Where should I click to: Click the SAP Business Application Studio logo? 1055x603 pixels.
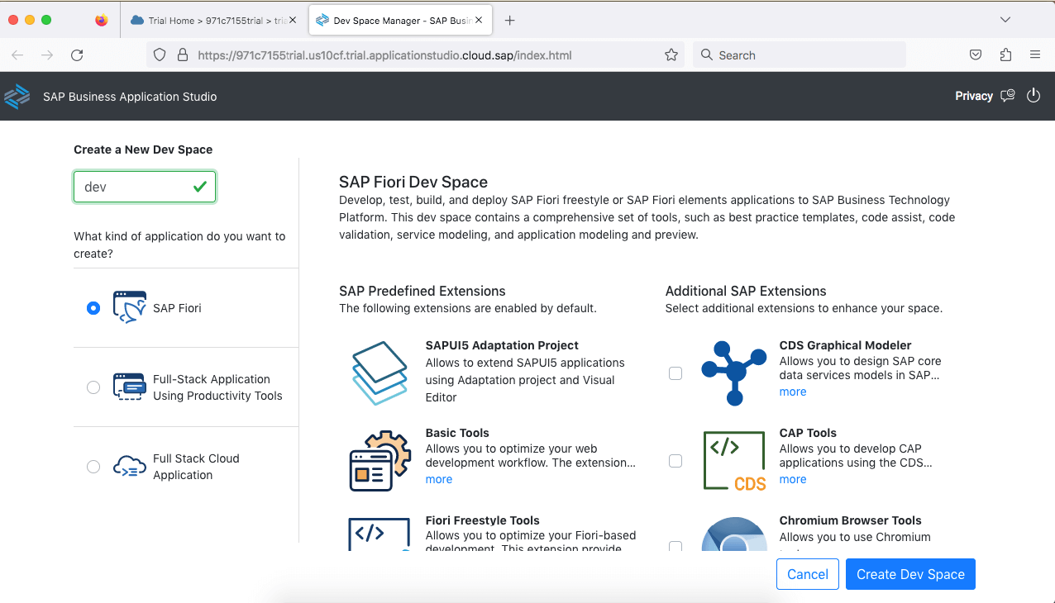pos(17,97)
